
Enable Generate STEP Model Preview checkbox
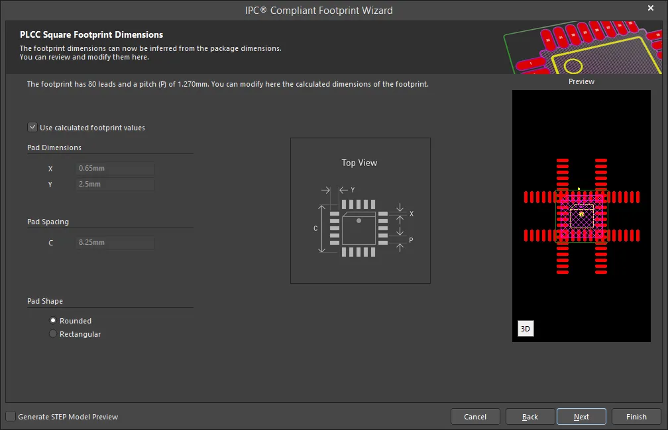tap(11, 416)
